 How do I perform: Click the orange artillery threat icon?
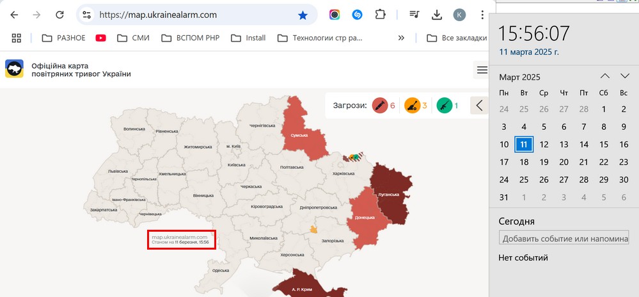click(411, 106)
